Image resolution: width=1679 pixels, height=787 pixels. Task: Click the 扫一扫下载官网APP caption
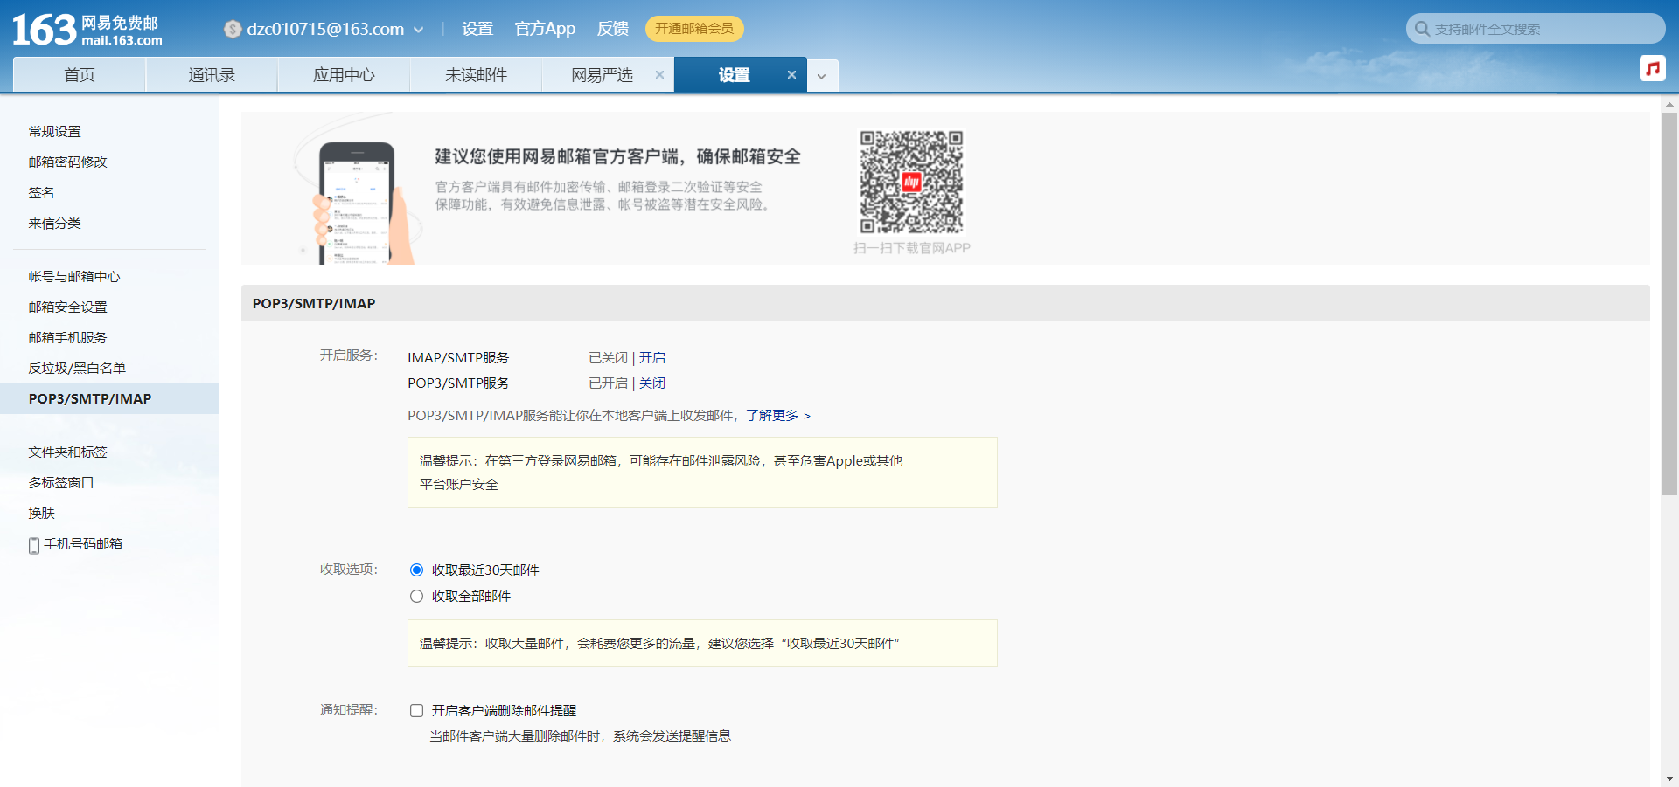pyautogui.click(x=912, y=248)
